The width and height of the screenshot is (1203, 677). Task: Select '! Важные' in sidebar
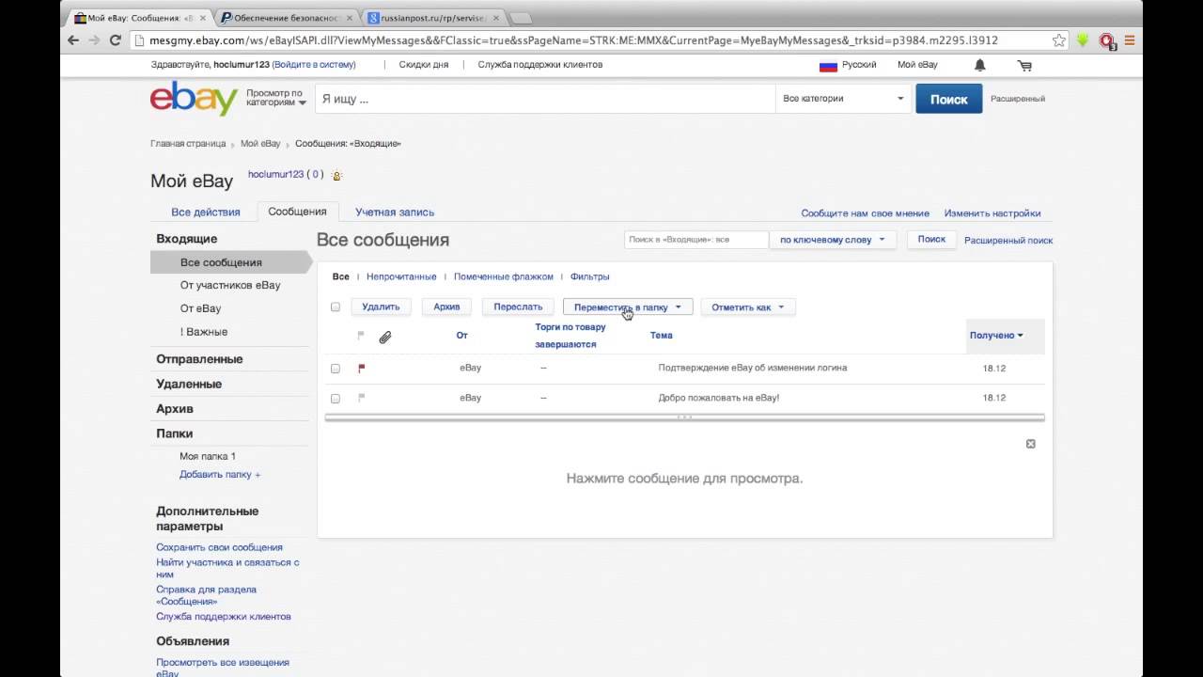204,332
